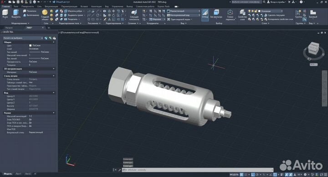The height and width of the screenshot is (177, 328).
Task: Open the visual style (Реалистичный) dropdown
Action: [184, 11]
